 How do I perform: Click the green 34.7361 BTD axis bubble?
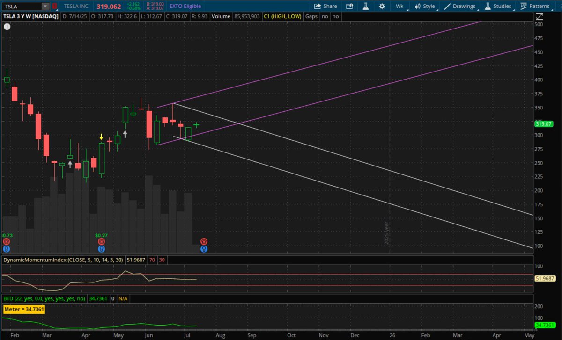tap(545, 325)
